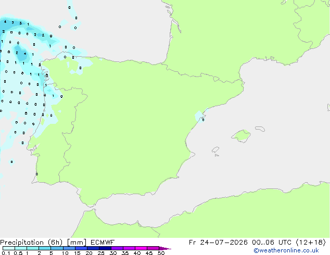Screen dimensions: 330x255
Task: Pick the 10–15 mm legend swatch
Action: click(x=69, y=248)
